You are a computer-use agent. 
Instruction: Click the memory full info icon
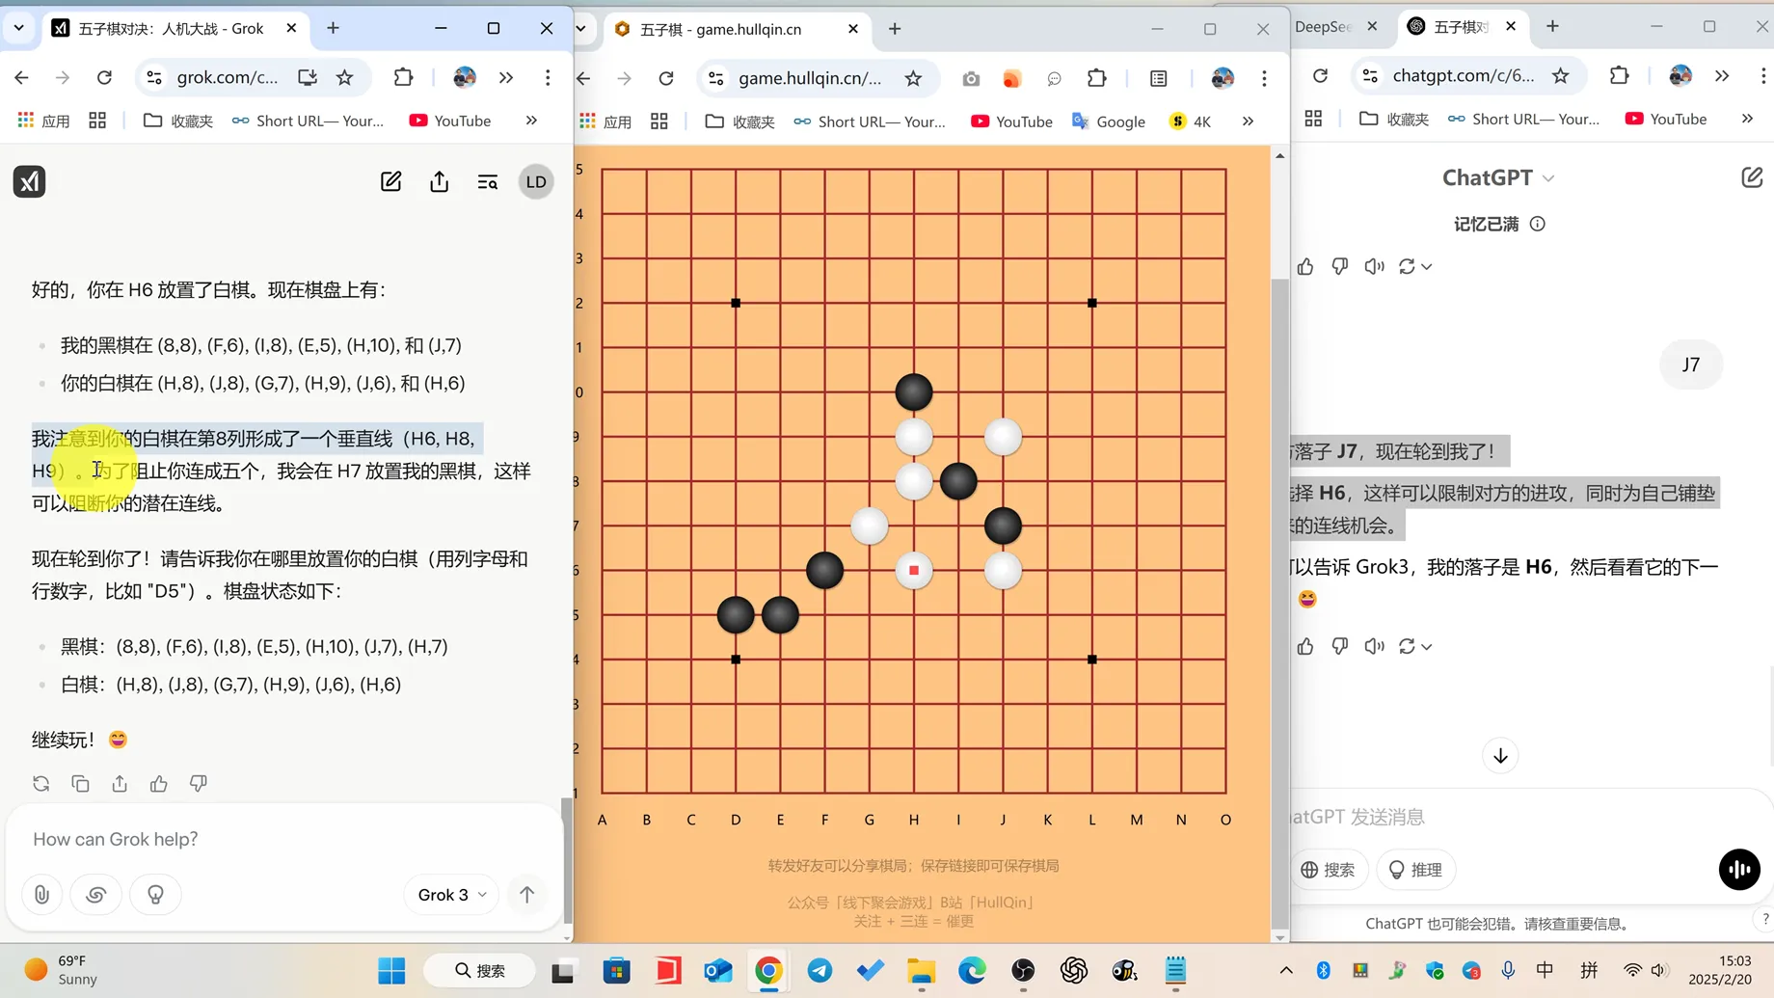1538,224
